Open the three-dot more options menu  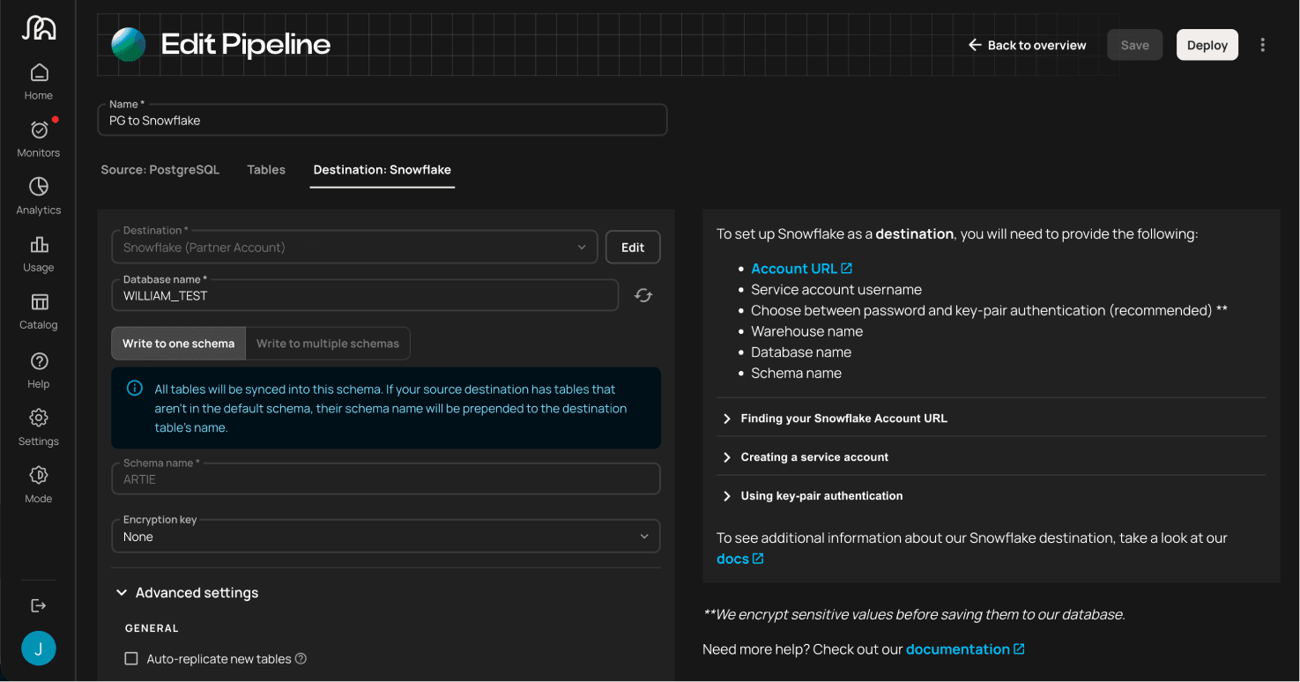(1263, 45)
